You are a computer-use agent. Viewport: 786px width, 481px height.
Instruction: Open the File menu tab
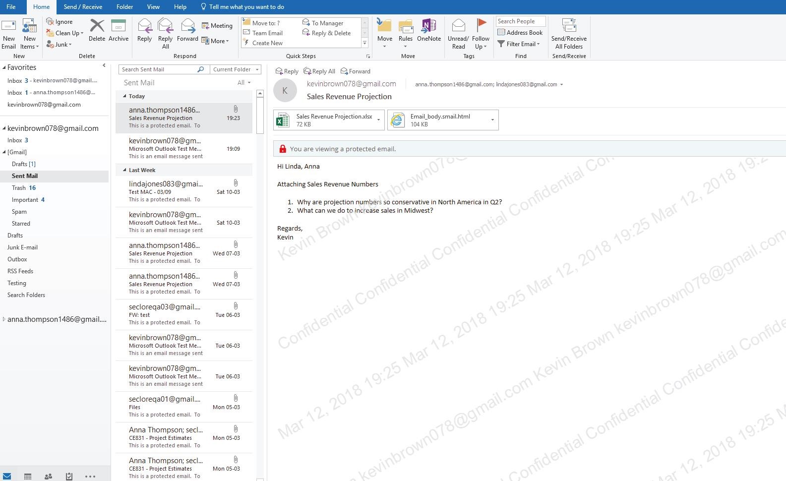pyautogui.click(x=11, y=7)
